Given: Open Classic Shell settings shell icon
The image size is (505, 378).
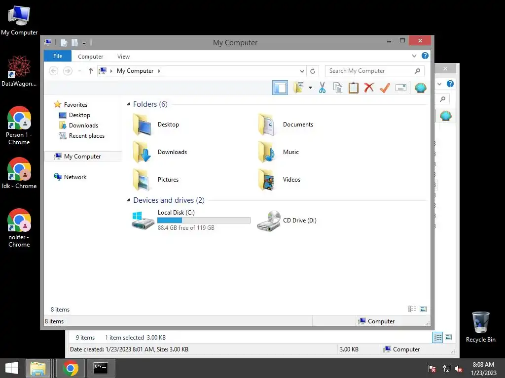Looking at the screenshot, I should [x=420, y=88].
